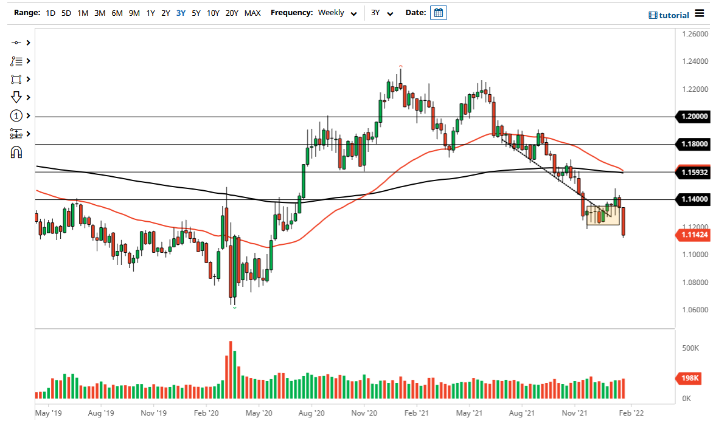716x429 pixels.
Task: Open the Frequency Weekly dropdown
Action: click(337, 13)
